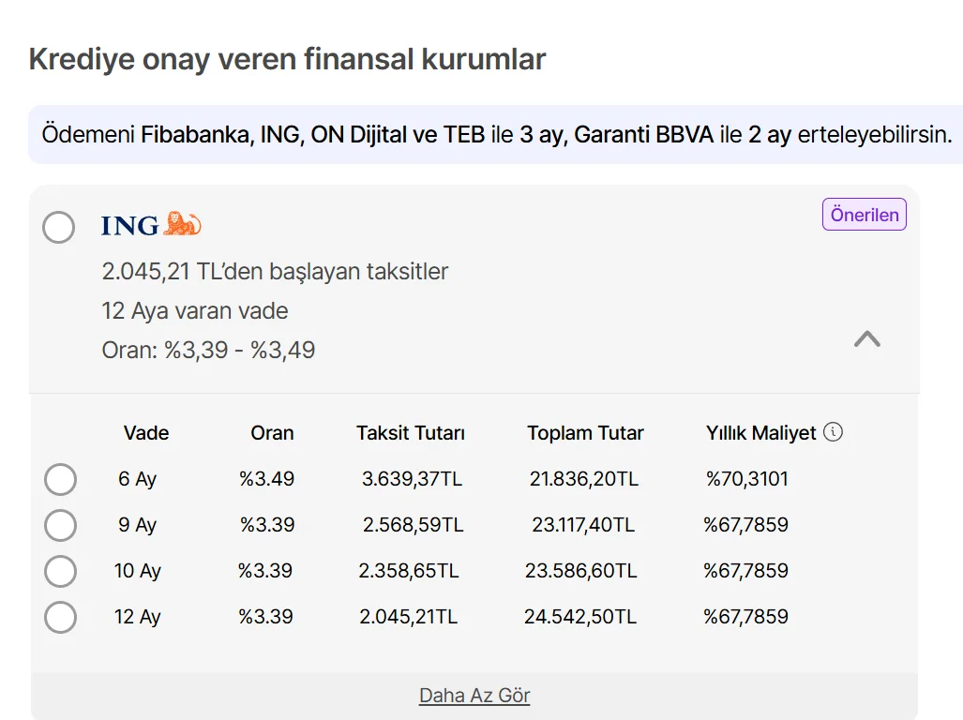Select the 9 Ay term radio button
Screen dimensions: 963x720
click(61, 526)
